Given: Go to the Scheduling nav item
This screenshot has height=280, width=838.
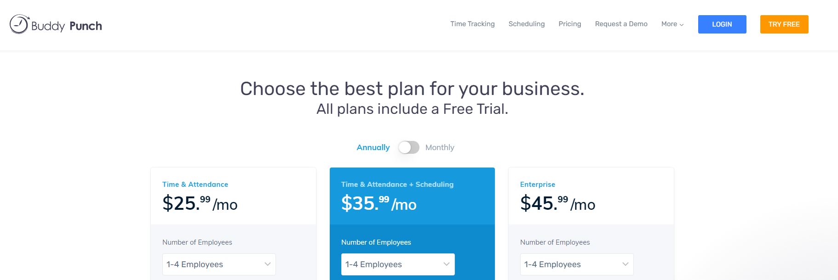Looking at the screenshot, I should pyautogui.click(x=527, y=24).
